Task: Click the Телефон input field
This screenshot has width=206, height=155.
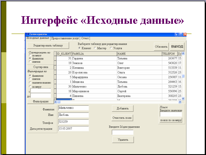Action: click(x=73, y=122)
